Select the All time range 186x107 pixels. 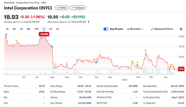[x=57, y=29]
